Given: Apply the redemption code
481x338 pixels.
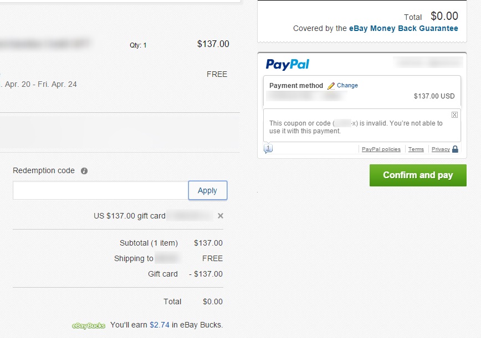Looking at the screenshot, I should [x=208, y=190].
